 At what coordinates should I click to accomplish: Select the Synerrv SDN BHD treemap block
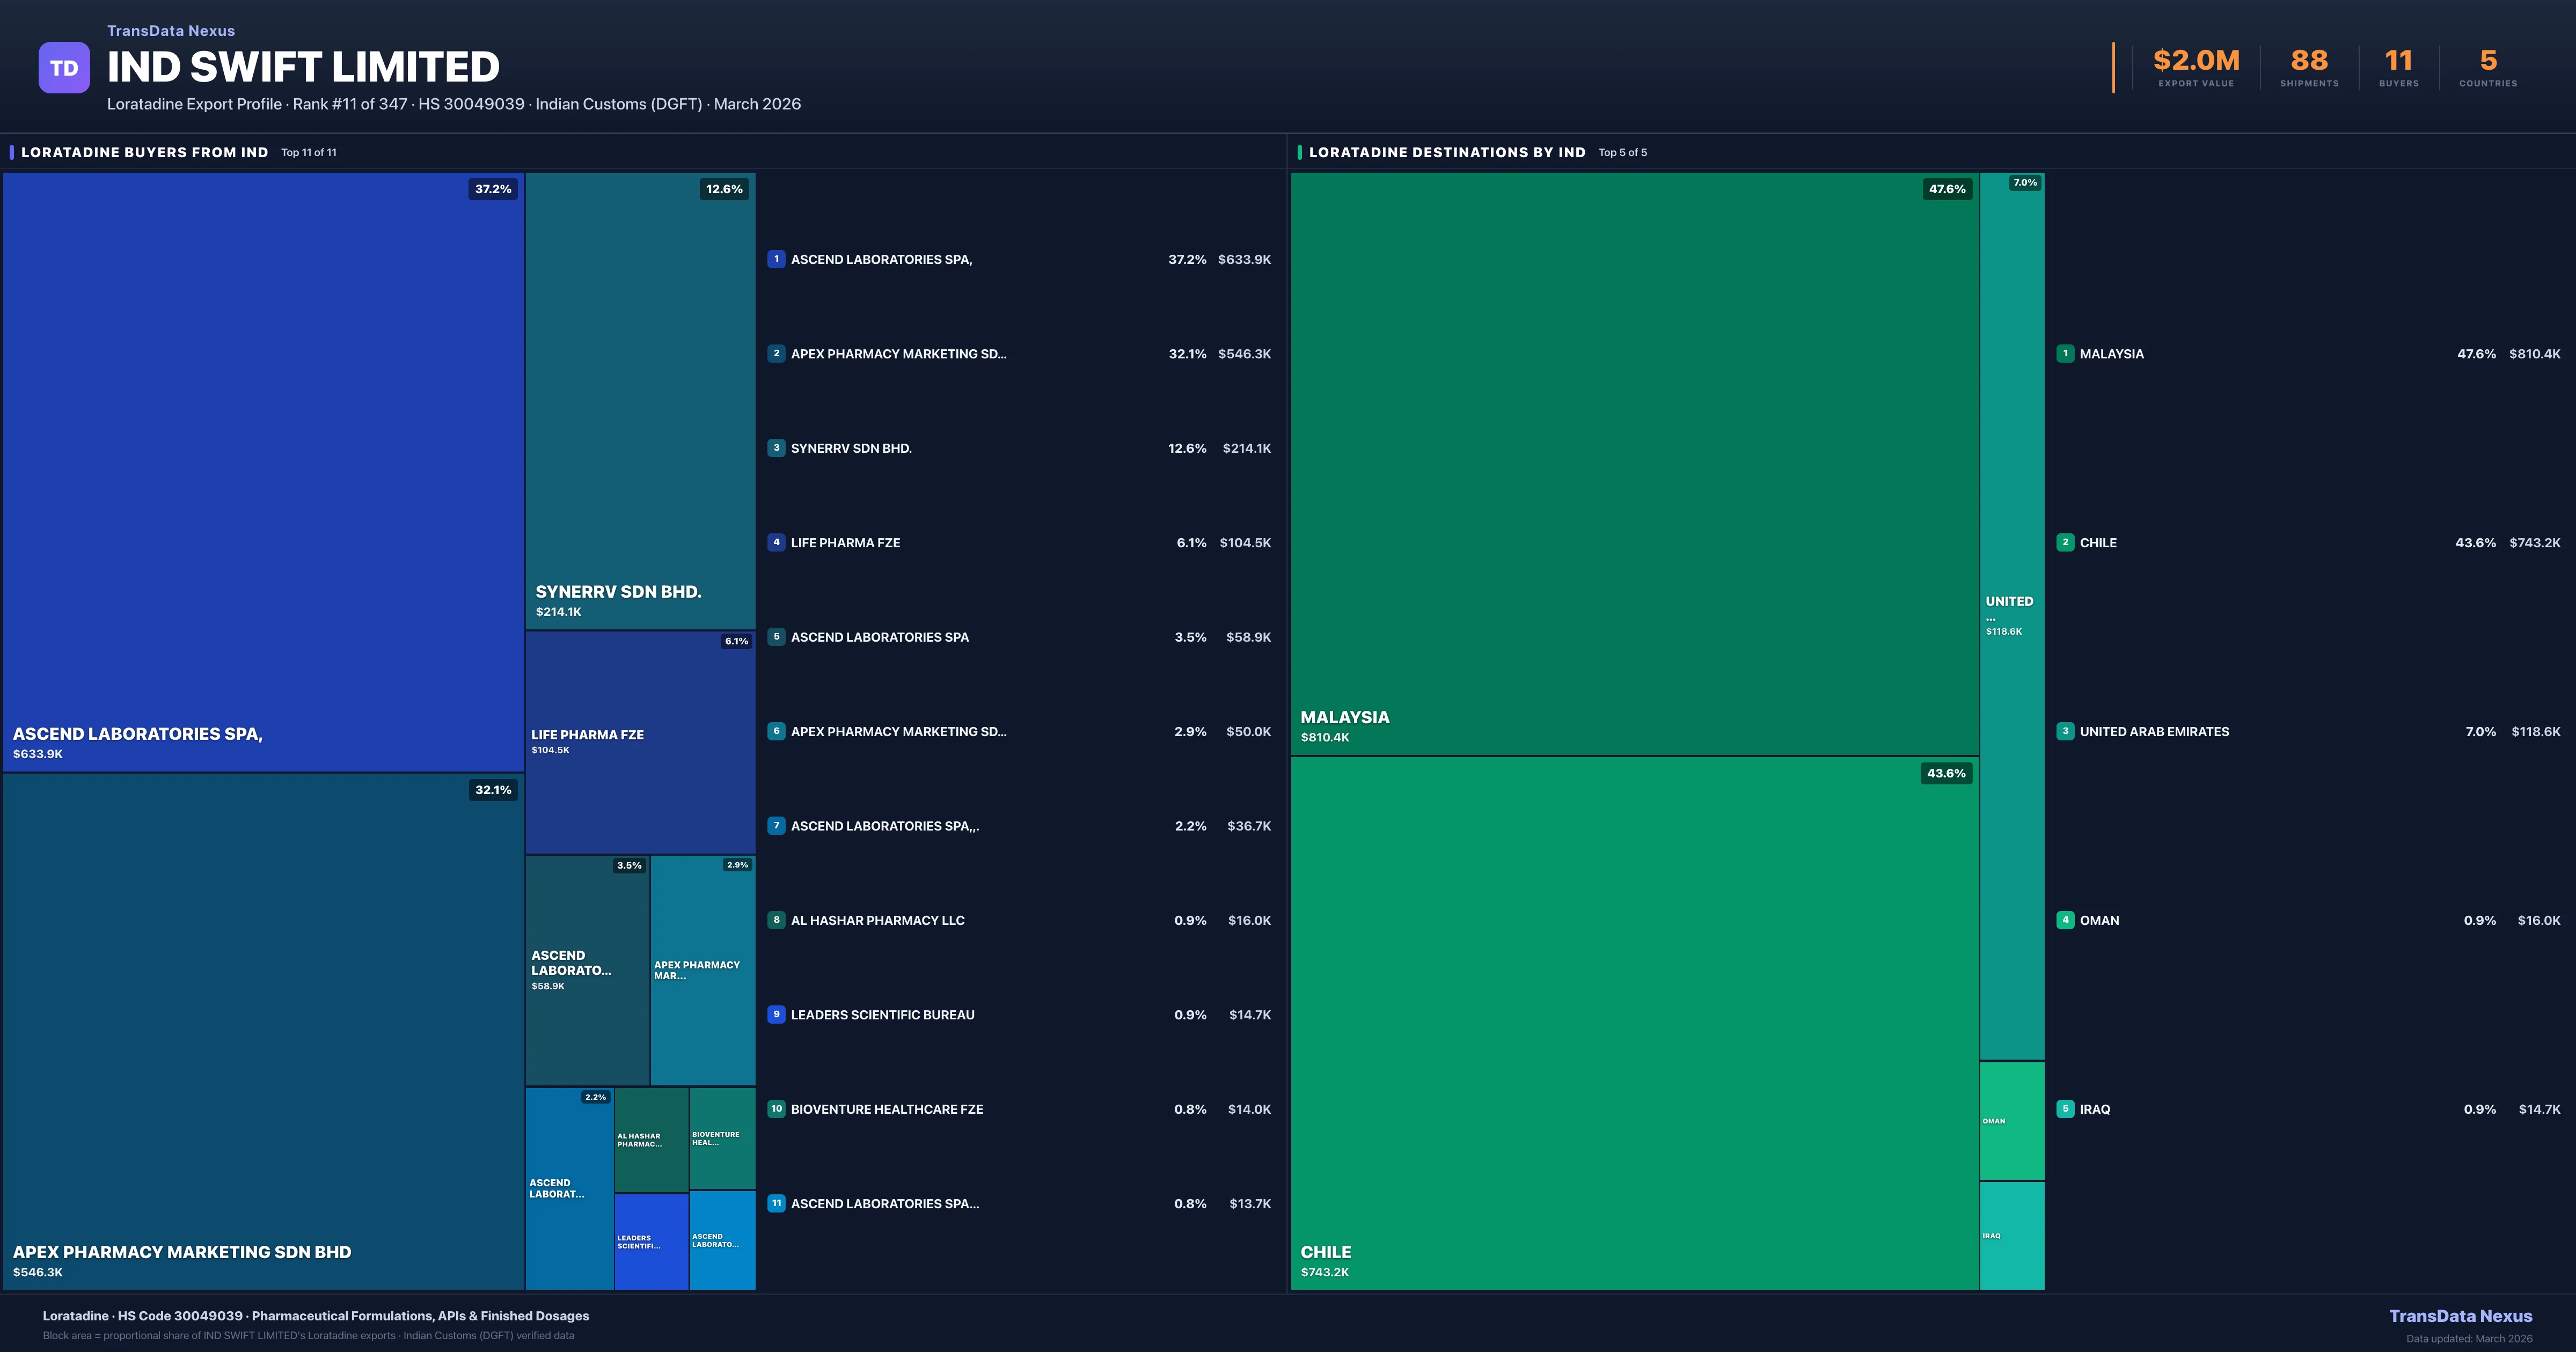point(640,400)
